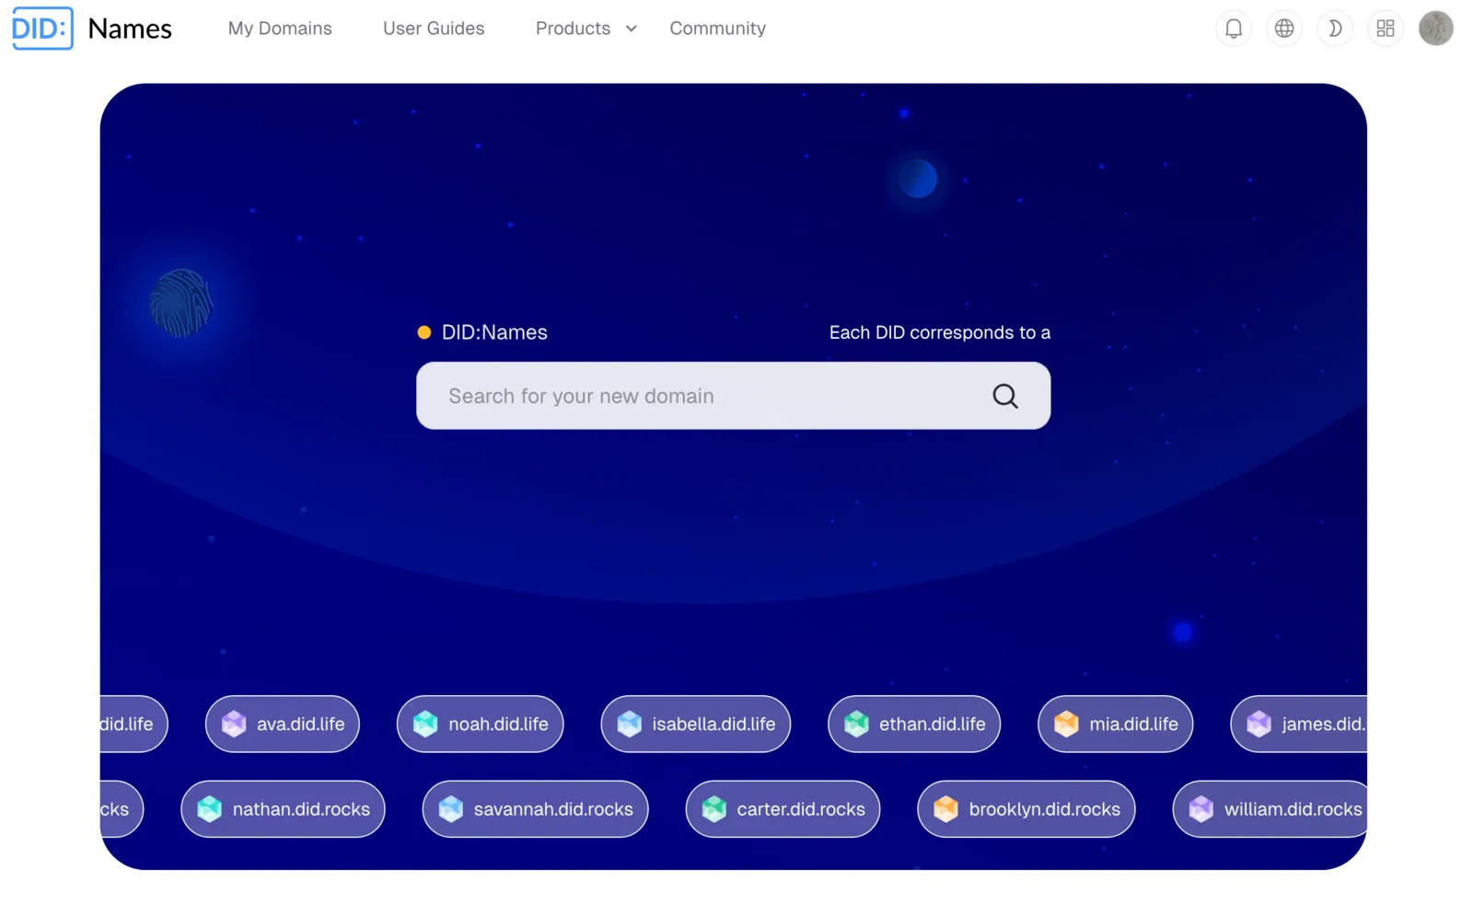Open the user profile avatar
The width and height of the screenshot is (1473, 916).
[1436, 29]
